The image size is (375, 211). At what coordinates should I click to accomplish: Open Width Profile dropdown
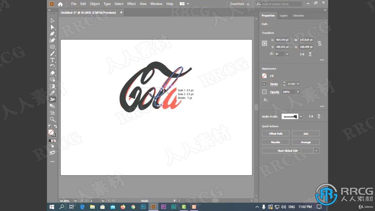click(301, 117)
